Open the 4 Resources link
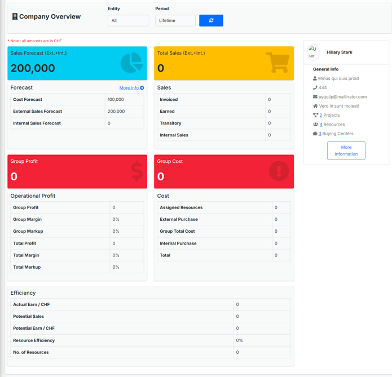Viewport: 392px width, 377px height. pos(321,125)
